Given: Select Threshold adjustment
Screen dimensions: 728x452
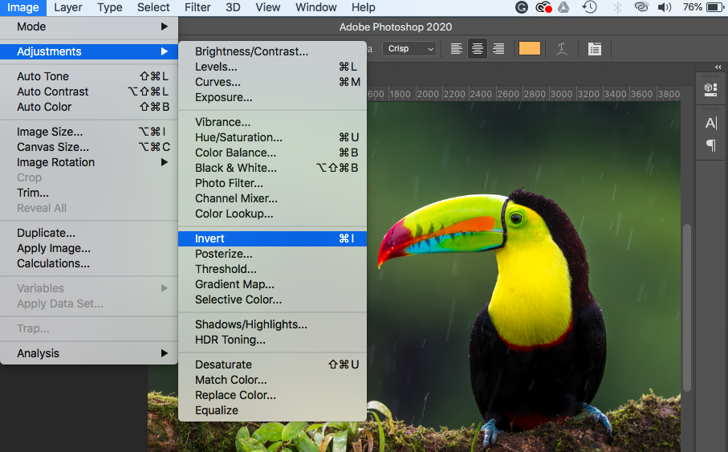Looking at the screenshot, I should click(273, 269).
